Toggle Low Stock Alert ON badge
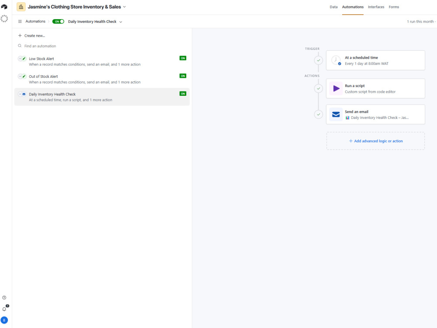 pos(183,58)
